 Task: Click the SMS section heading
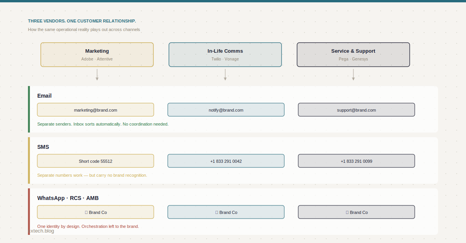[x=43, y=147]
